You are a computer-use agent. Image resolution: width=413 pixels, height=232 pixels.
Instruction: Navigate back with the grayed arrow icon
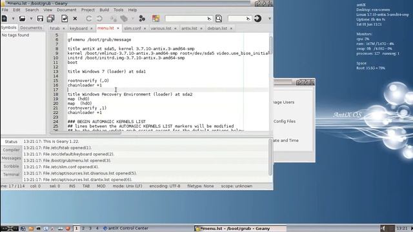89,19
